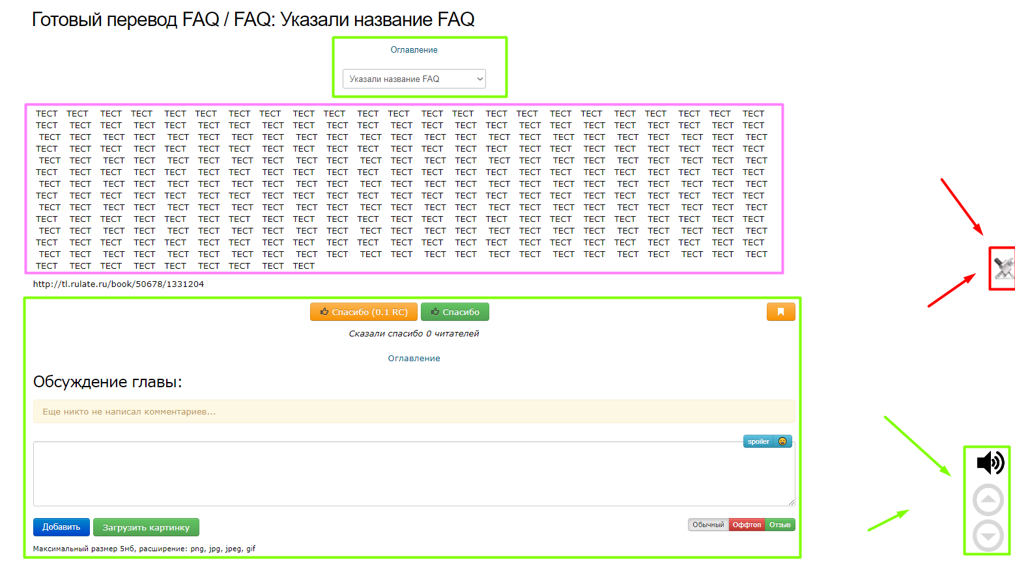Screen dimensions: 1015x561
Task: Select the Обычный comment type
Action: pyautogui.click(x=708, y=525)
